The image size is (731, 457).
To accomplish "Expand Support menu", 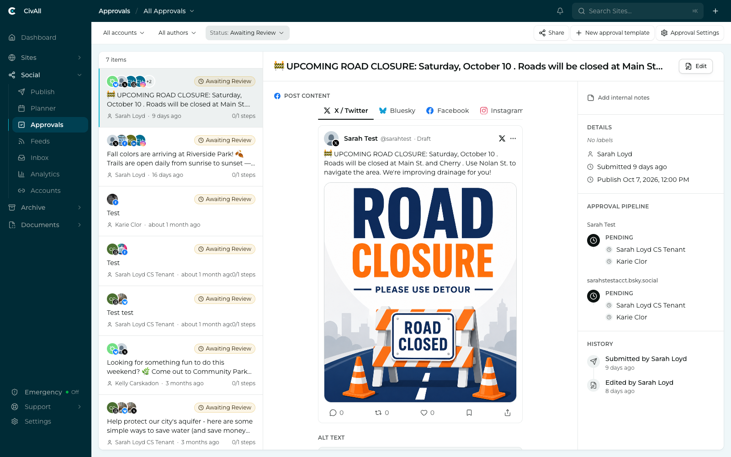I will pos(46,407).
